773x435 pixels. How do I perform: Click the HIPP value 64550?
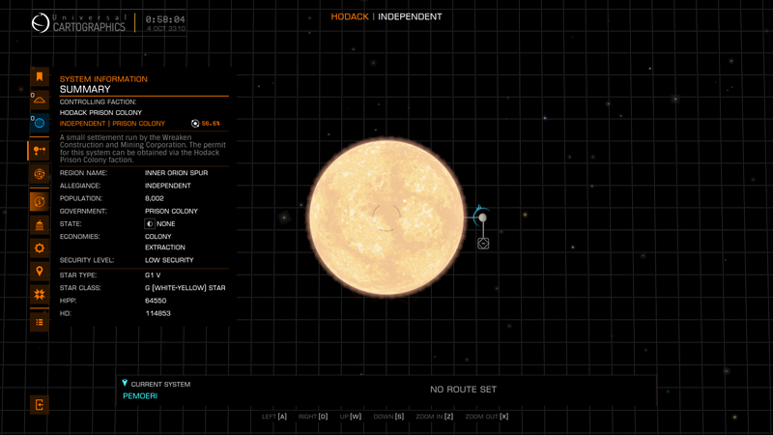(x=156, y=301)
